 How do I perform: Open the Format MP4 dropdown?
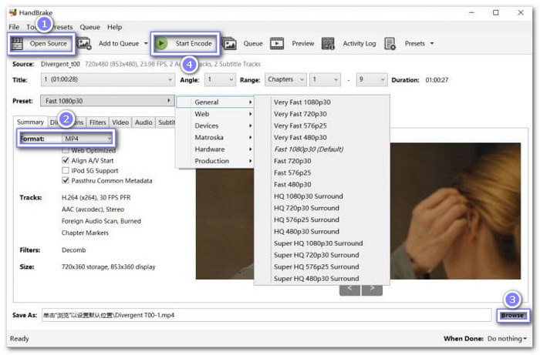tap(86, 139)
